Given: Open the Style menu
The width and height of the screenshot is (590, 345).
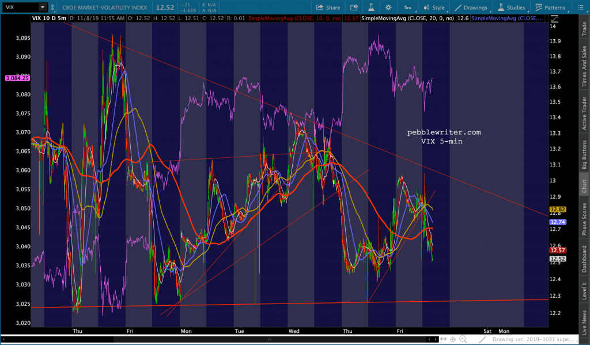Looking at the screenshot, I should tap(434, 7).
